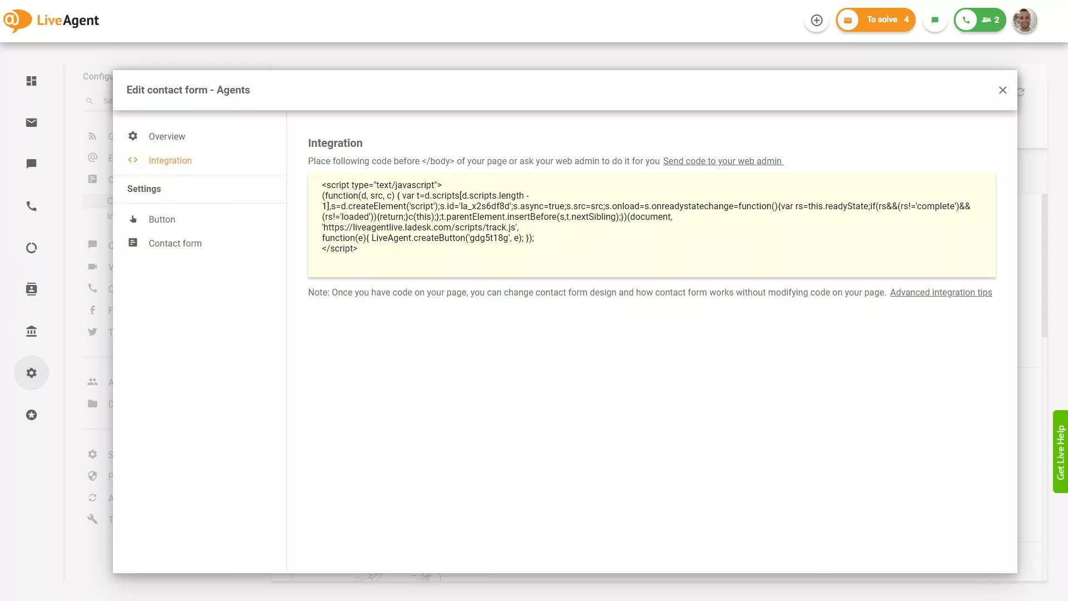The height and width of the screenshot is (601, 1068).
Task: Open the Settings section header
Action: [x=144, y=189]
